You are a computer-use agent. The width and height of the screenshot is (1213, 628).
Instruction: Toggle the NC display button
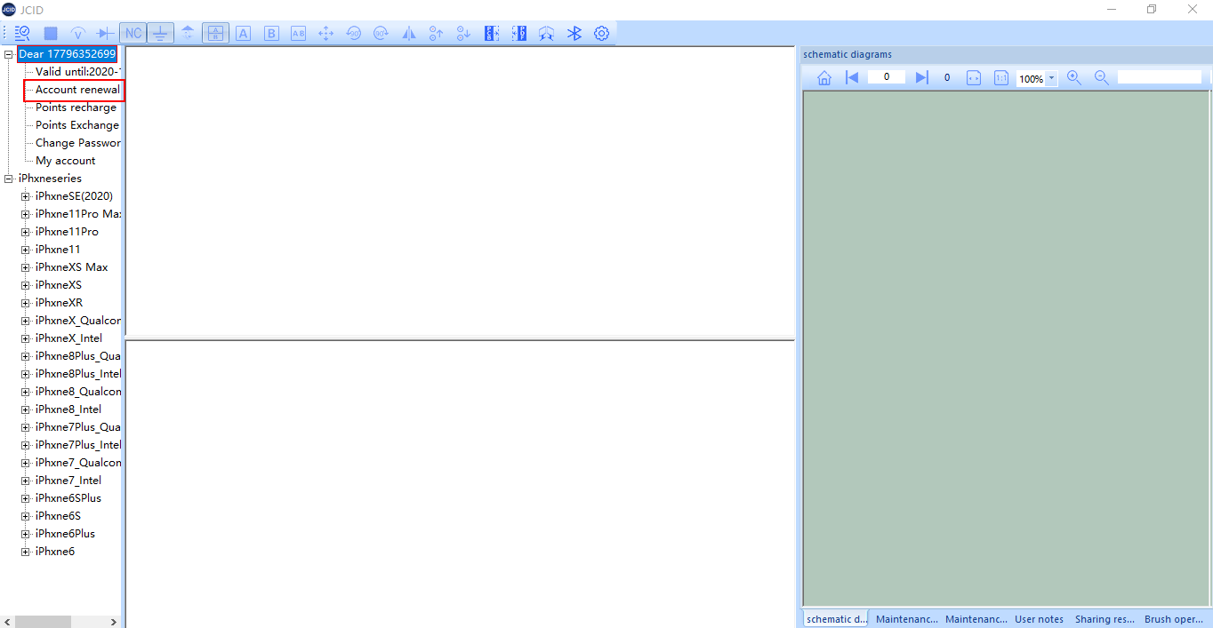point(133,34)
